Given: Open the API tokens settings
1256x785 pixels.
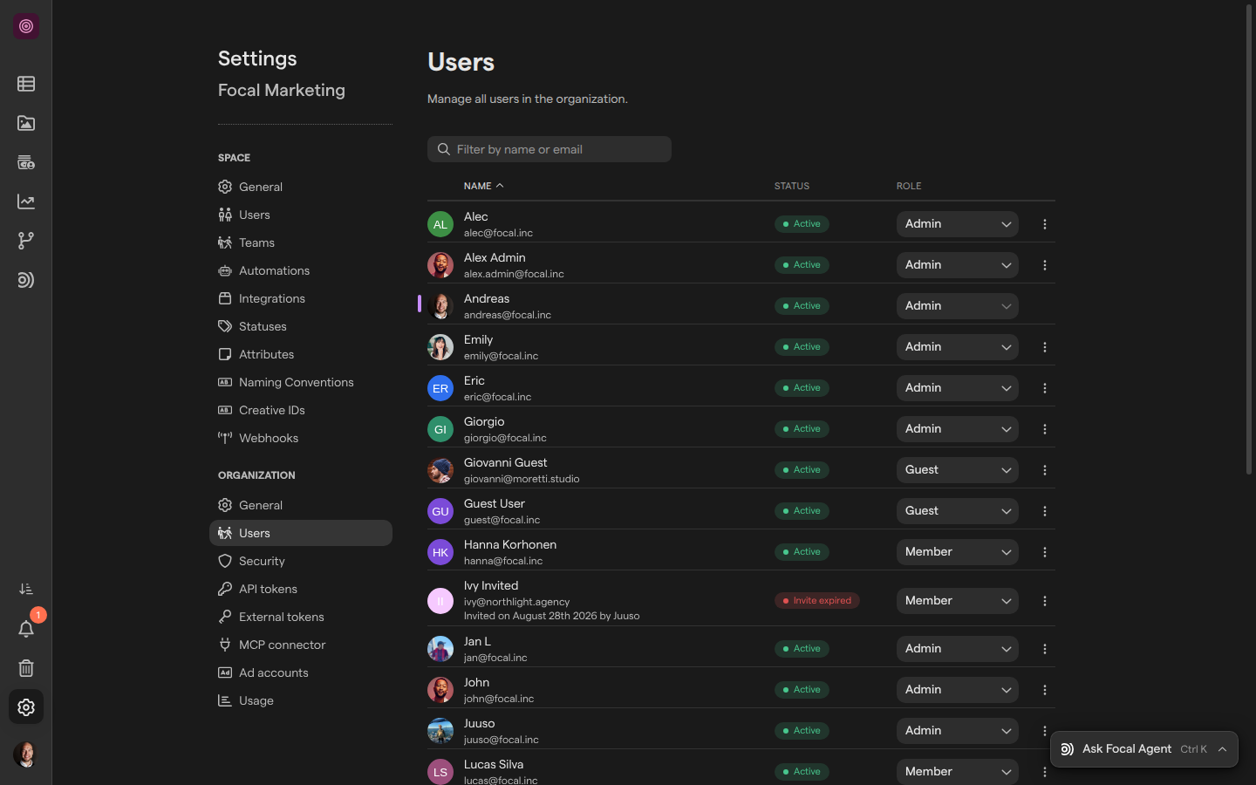Looking at the screenshot, I should coord(301,589).
